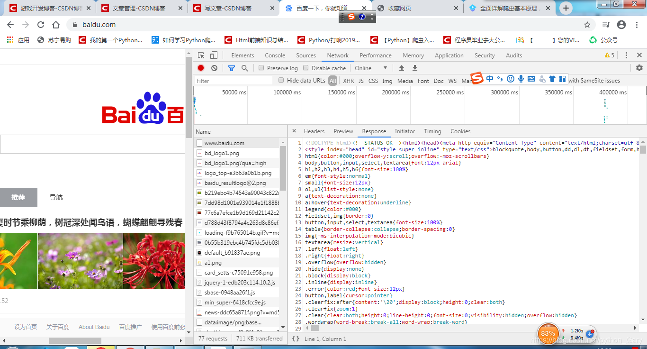Open Sogou toolbox grid icon
This screenshot has width=647, height=349.
[563, 79]
